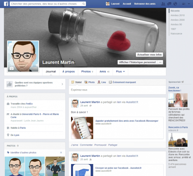The image size is (193, 176).
Task: Click the Zoosk ad title link
Action: click(x=175, y=89)
